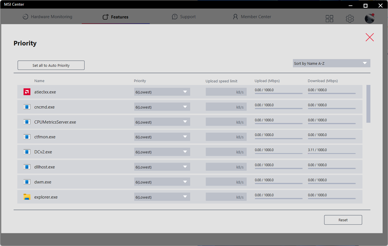Open priority dropdown for explorer.exe

tap(162, 197)
